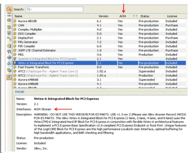This screenshot has height=153, width=189.
Task: Sort the list by Name column header
Action: pyautogui.click(x=55, y=16)
